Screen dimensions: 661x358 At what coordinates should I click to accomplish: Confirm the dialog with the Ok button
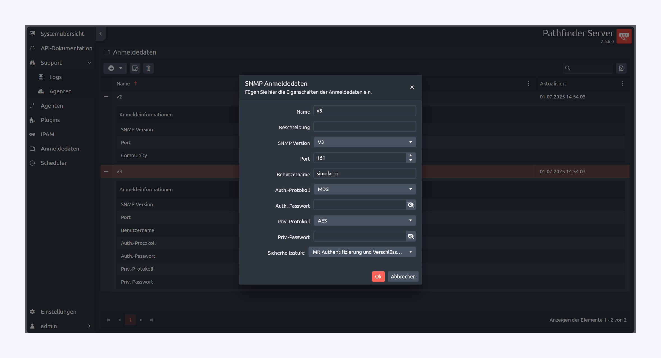tap(378, 276)
